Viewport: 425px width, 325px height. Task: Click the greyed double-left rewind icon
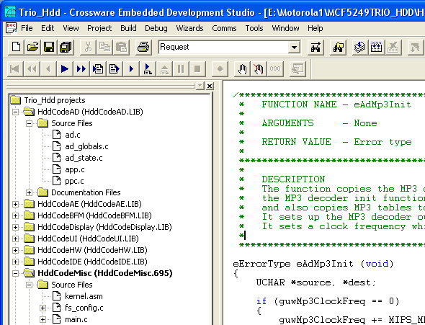(x=32, y=69)
